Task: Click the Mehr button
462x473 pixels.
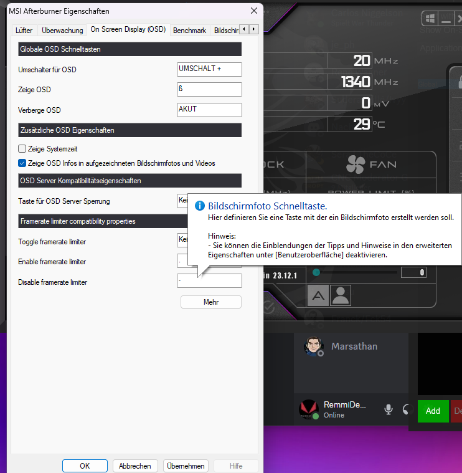Action: tap(211, 302)
